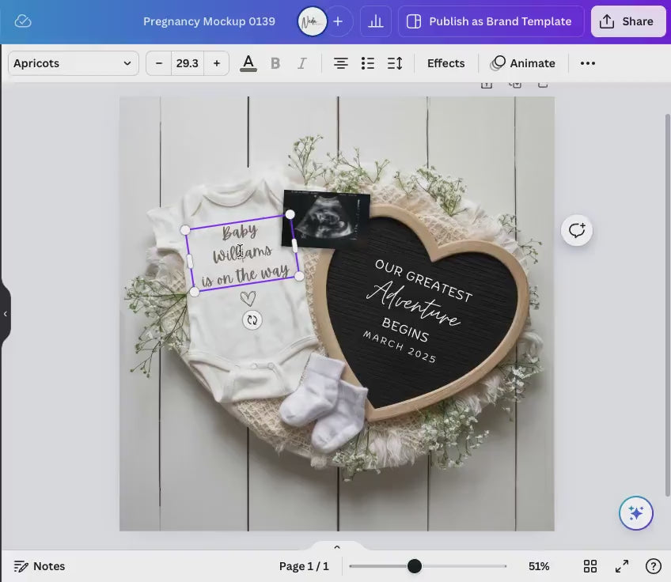
Task: Click Publish as Brand Template
Action: [491, 21]
